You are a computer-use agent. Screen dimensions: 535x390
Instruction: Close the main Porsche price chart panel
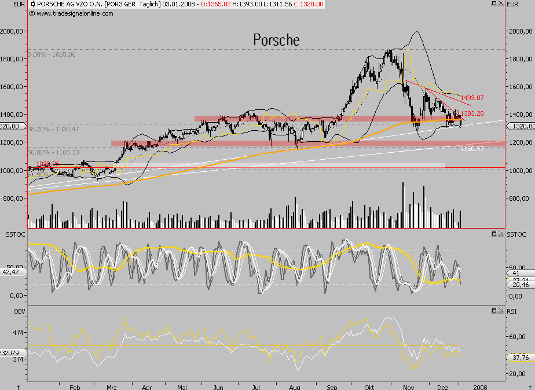tap(501, 3)
